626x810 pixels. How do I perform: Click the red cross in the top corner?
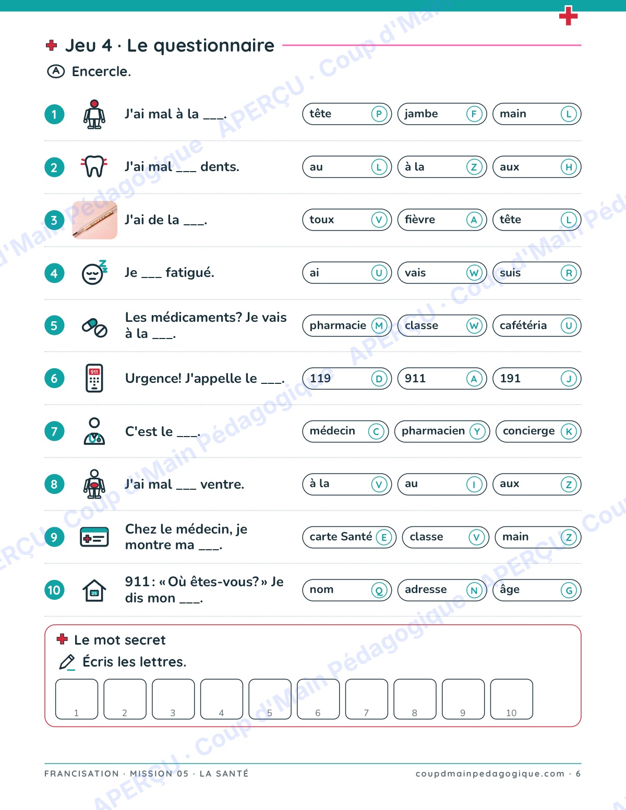coord(568,16)
